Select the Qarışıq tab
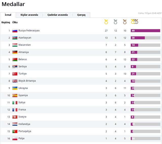Screen dimensions: 162x144 pos(81,15)
